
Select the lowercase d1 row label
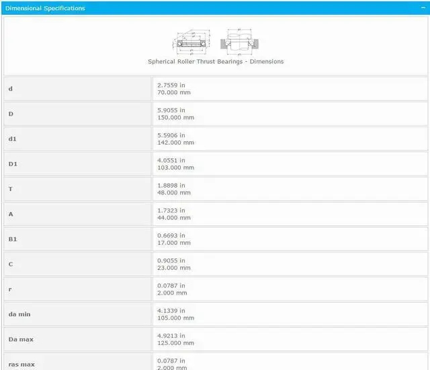click(12, 139)
